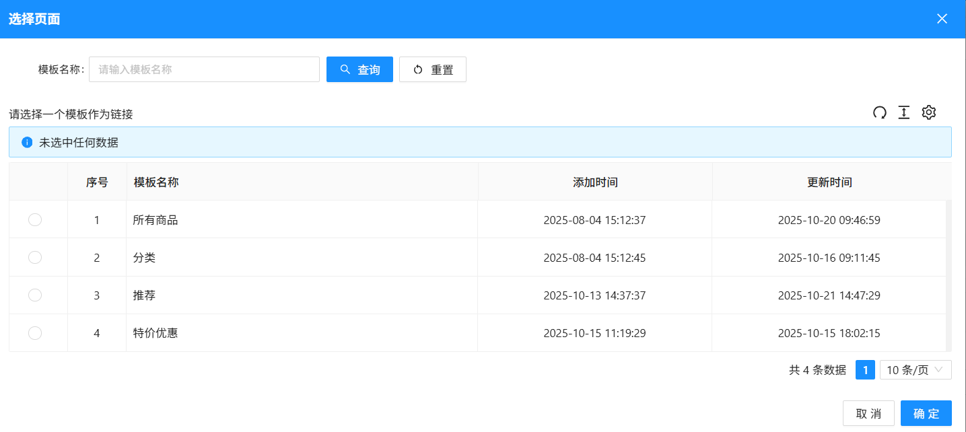This screenshot has width=966, height=432.
Task: Select the radio button for 所有商品
Action: click(x=34, y=219)
